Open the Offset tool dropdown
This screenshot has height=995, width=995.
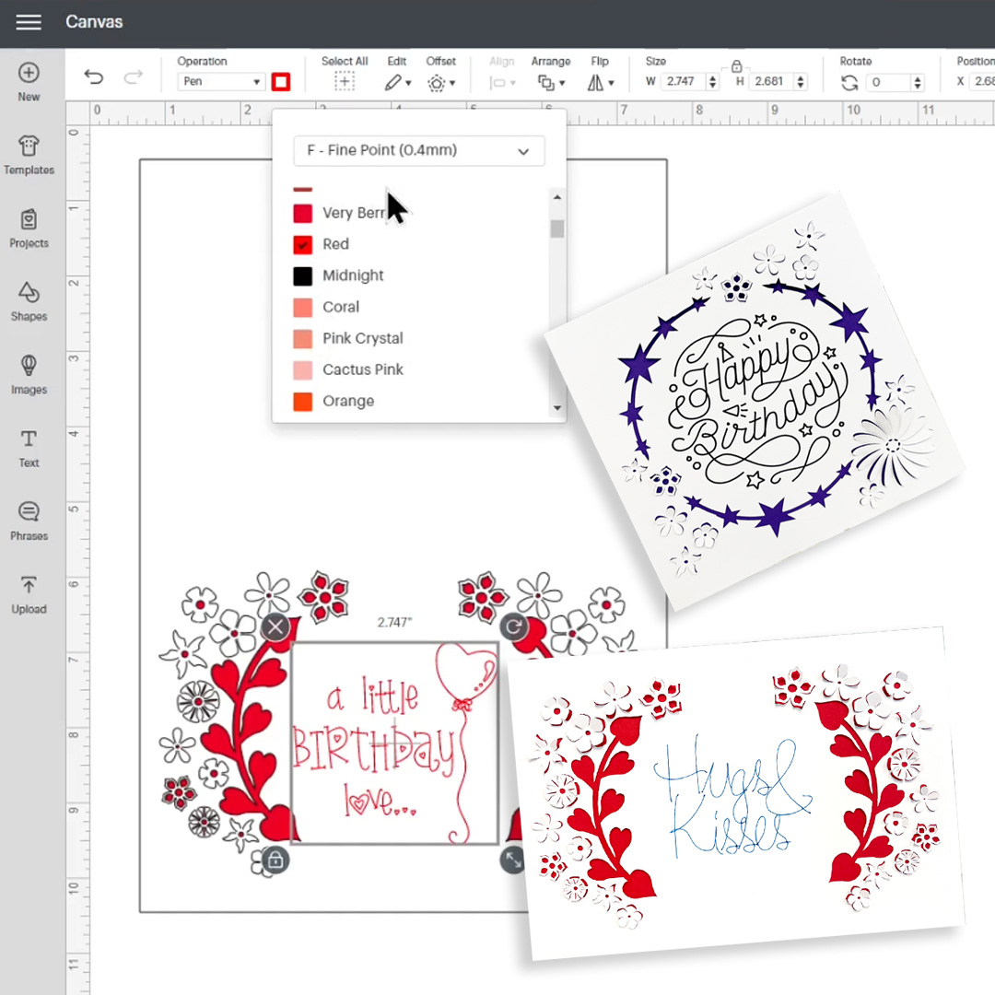click(440, 83)
